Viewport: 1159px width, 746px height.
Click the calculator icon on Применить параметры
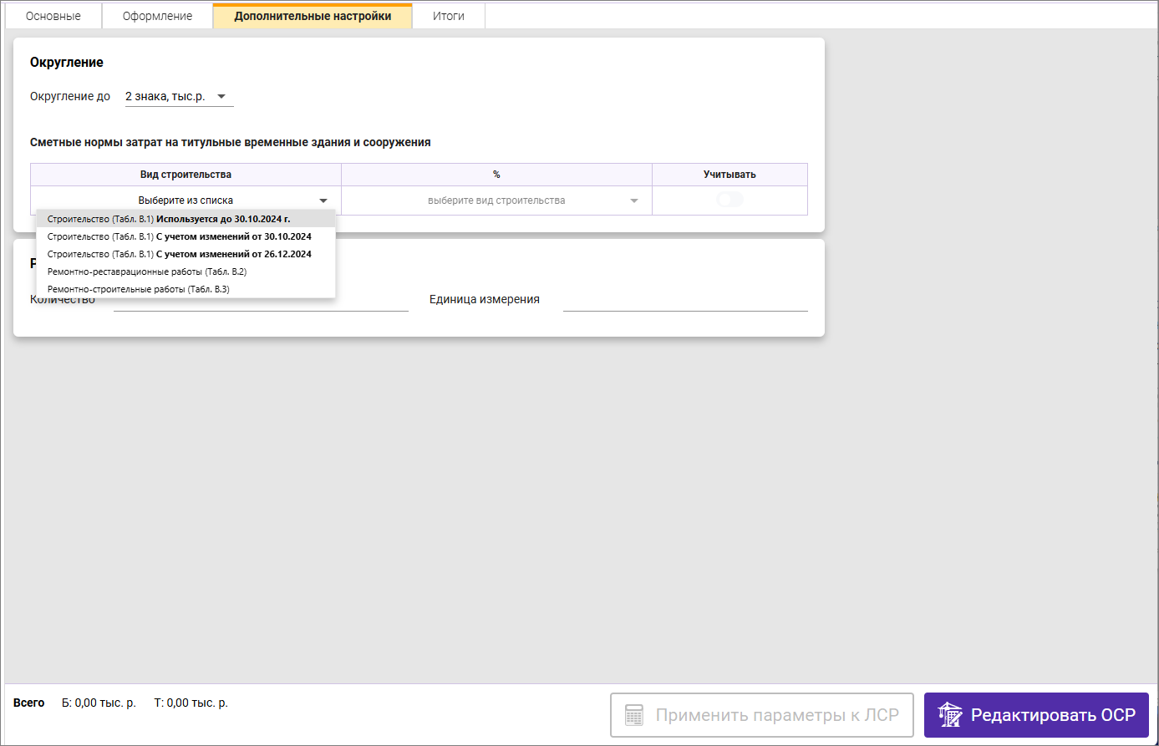[634, 715]
